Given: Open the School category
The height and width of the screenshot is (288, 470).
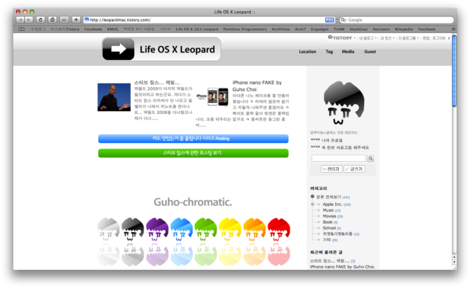Looking at the screenshot, I should pyautogui.click(x=329, y=228).
